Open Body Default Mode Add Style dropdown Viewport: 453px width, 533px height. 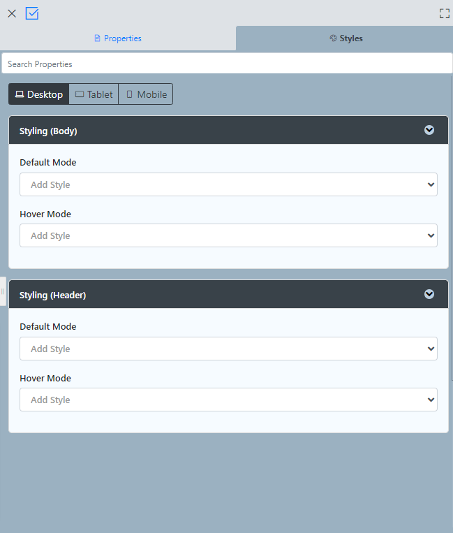[x=228, y=184]
